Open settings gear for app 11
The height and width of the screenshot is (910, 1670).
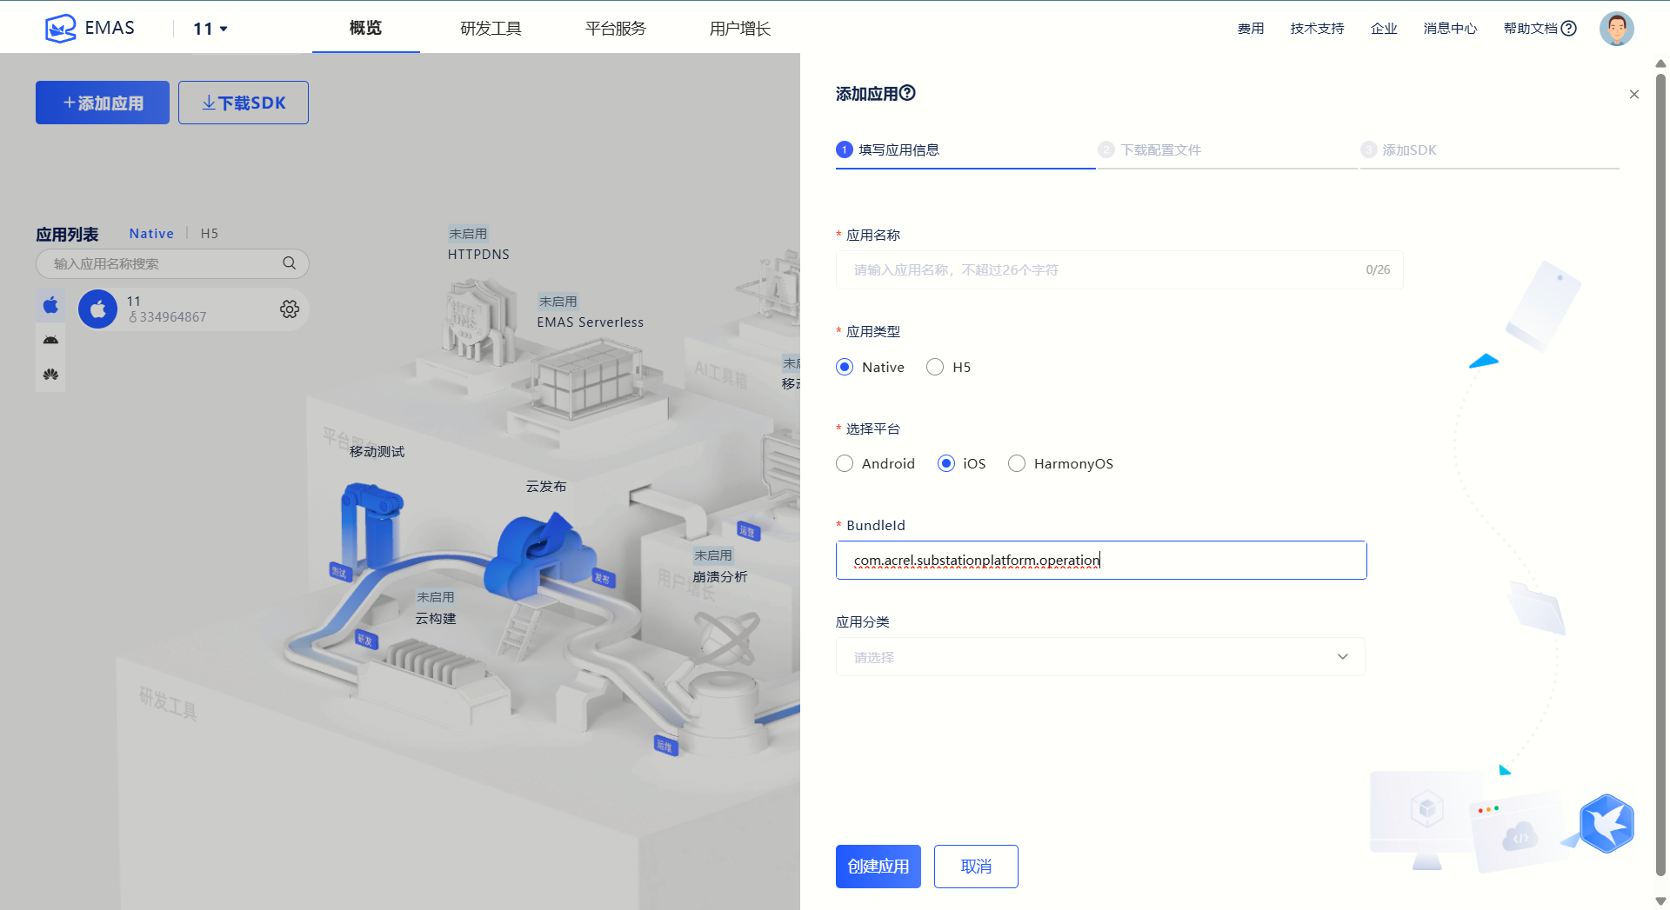point(290,309)
